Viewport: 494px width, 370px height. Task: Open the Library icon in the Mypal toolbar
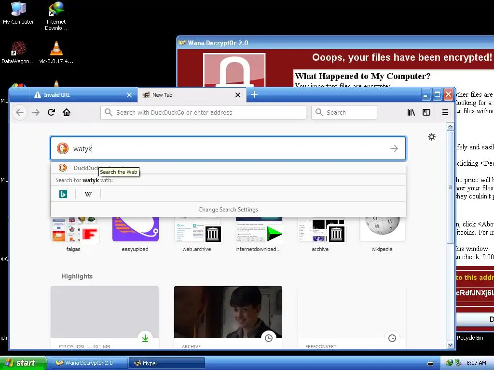point(411,112)
